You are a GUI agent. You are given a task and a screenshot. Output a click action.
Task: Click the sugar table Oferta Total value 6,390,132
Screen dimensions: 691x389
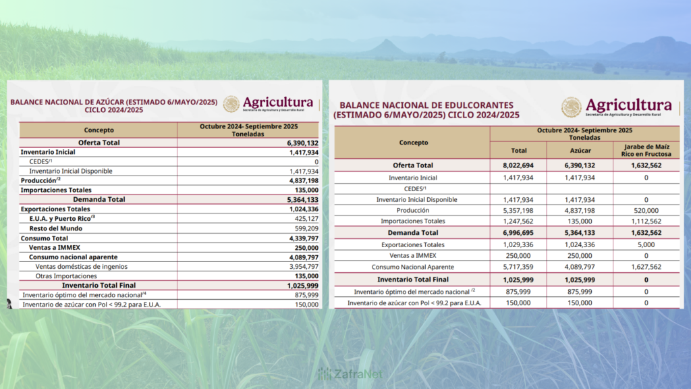pos(303,143)
